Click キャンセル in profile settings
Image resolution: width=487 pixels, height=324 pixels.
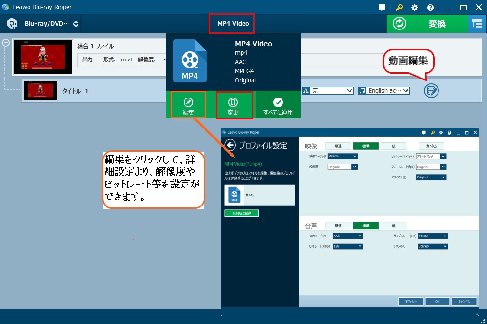point(464,301)
